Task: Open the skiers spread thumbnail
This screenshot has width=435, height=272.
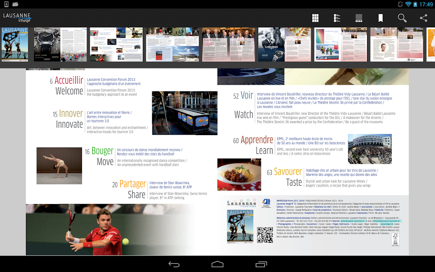Action: click(340, 44)
